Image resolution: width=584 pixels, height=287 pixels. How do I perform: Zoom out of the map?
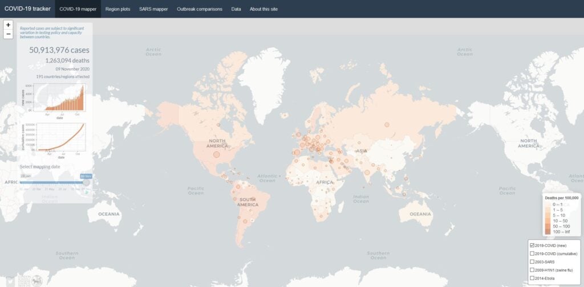(8, 34)
